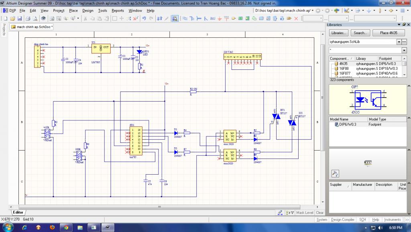Viewport: 411px width, 232px height.
Task: Open the Design menu
Action: point(87,10)
